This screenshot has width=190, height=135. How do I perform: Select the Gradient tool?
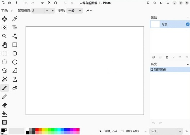[4, 122]
